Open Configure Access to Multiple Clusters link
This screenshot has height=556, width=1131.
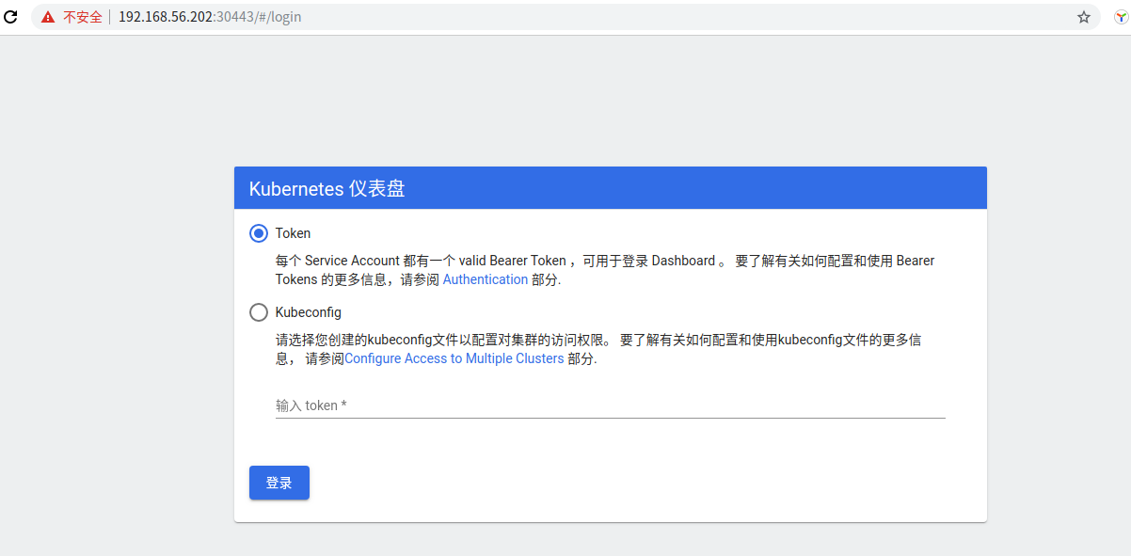point(454,358)
